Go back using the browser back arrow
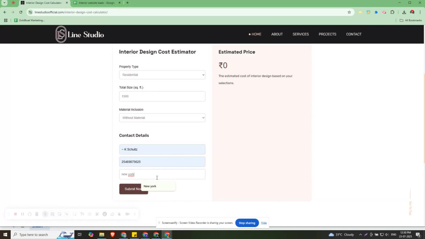The height and width of the screenshot is (239, 425). point(5,12)
